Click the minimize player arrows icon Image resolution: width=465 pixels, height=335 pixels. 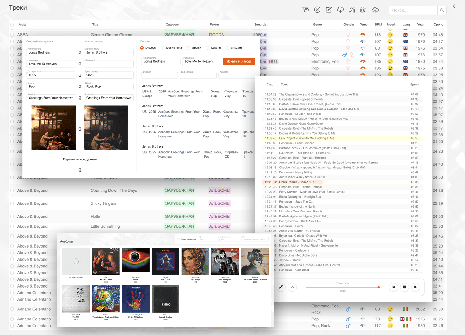tap(281, 287)
